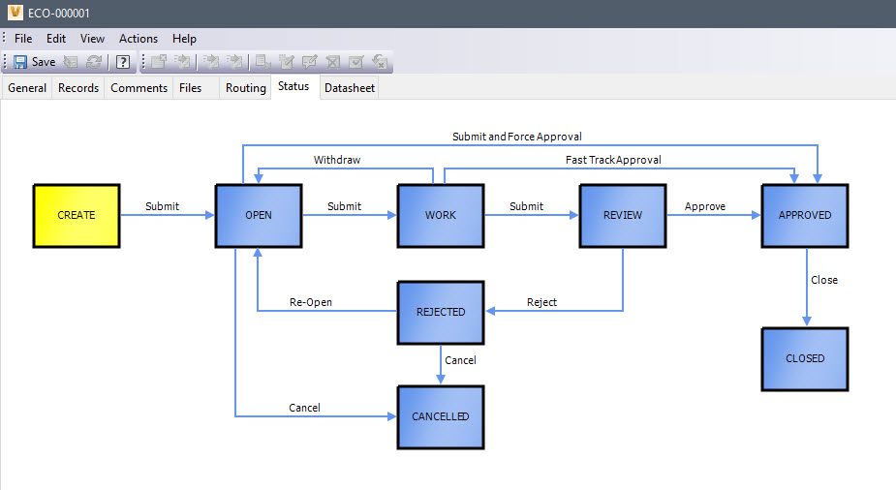Click the first icon after the help separator

[159, 62]
